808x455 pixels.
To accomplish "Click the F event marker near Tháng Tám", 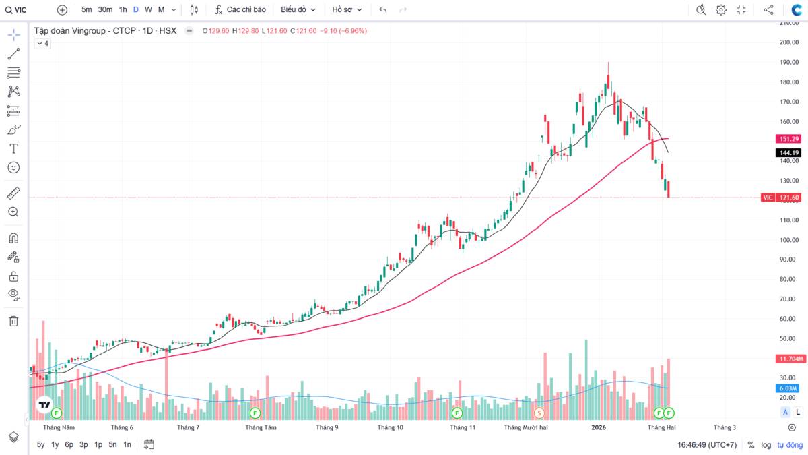I will pyautogui.click(x=255, y=412).
